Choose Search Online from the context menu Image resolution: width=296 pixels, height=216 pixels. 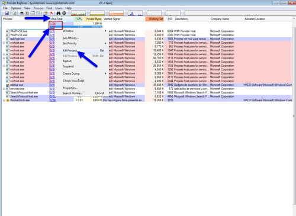[x=82, y=93]
